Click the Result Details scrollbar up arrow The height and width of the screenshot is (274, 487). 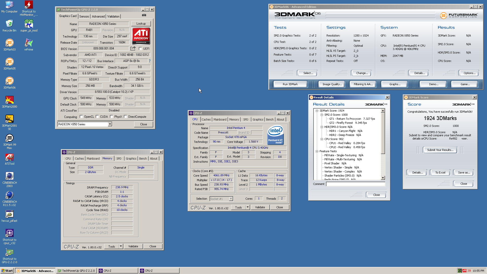383,111
